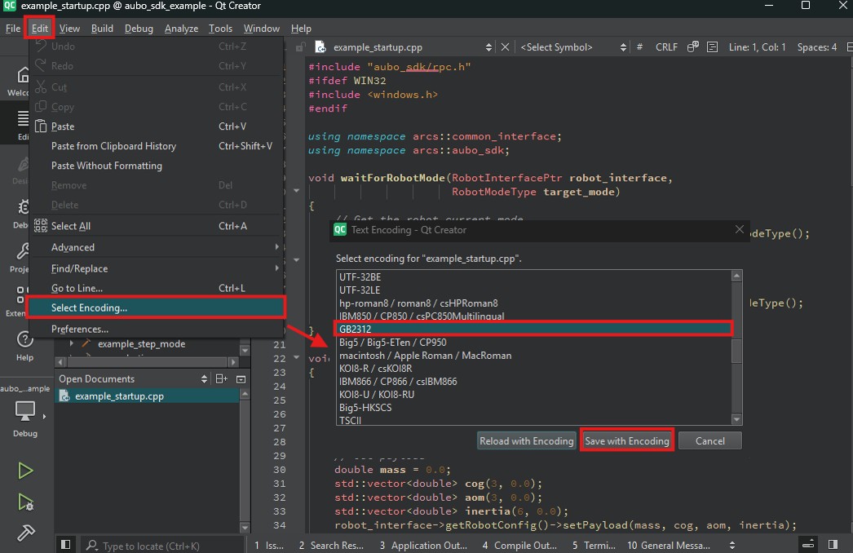Toggle the right sidebar visibility

click(833, 544)
